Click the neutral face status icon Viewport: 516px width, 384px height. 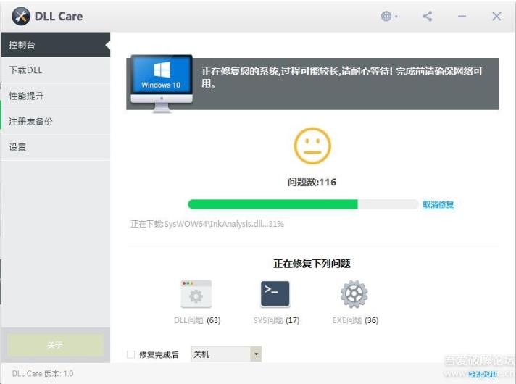(x=312, y=146)
